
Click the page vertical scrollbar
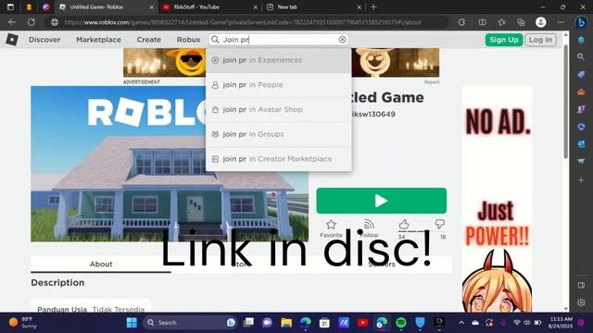pos(566,102)
